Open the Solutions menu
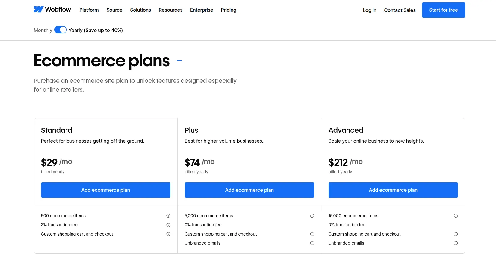The height and width of the screenshot is (261, 496). click(x=140, y=10)
